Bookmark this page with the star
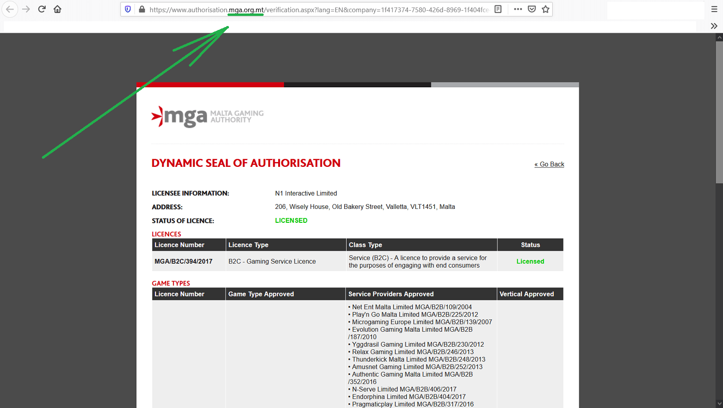Viewport: 723px width, 408px height. click(x=546, y=9)
